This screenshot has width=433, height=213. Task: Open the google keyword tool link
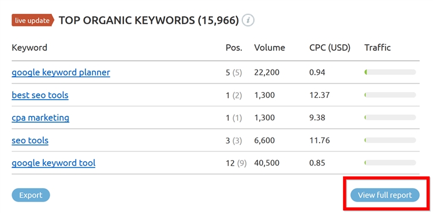pos(54,163)
